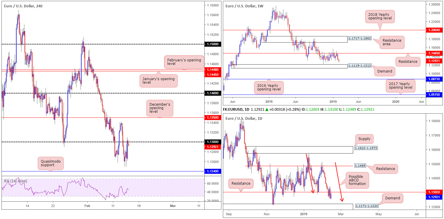Click the 1.13000 black price tag

point(213,142)
